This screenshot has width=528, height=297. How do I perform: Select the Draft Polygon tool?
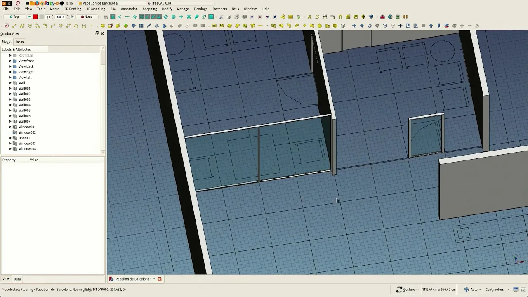(x=61, y=26)
